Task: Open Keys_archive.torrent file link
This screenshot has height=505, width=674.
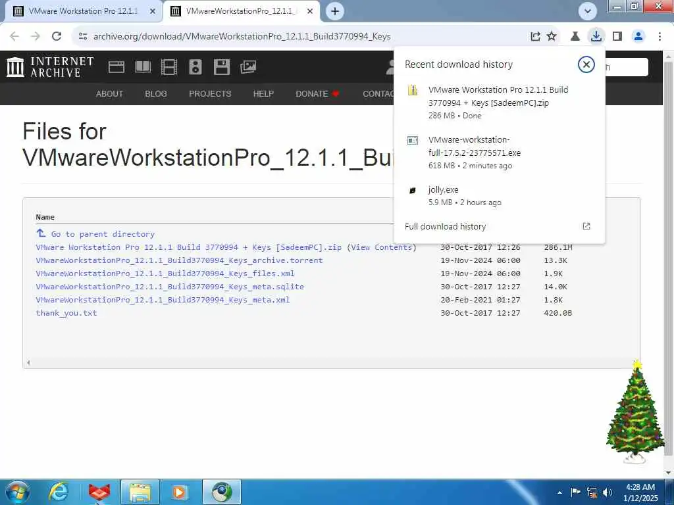Action: (x=179, y=260)
